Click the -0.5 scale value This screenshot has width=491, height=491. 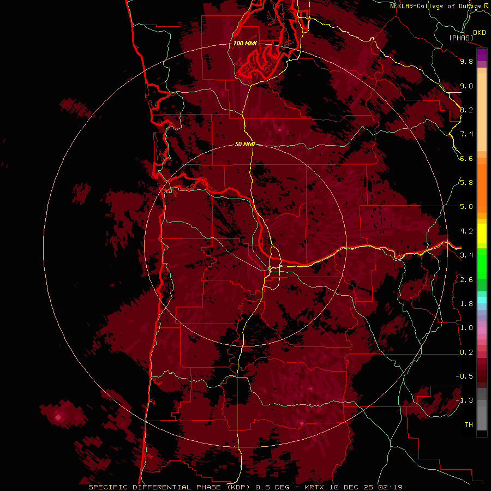pyautogui.click(x=464, y=376)
